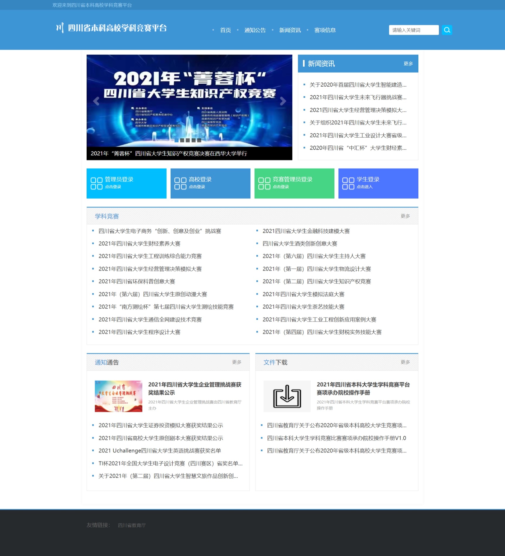Open 2021年四川省大学生财经素养大赛 link
The image size is (505, 556).
(139, 244)
